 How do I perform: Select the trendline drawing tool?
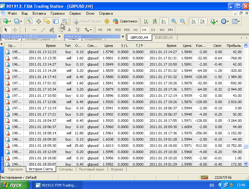click(43, 30)
